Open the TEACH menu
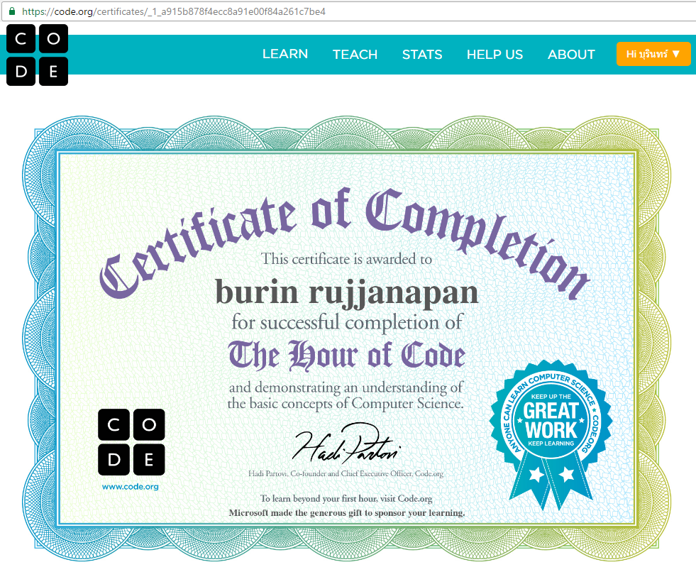Screen dimensions: 696x567 355,54
